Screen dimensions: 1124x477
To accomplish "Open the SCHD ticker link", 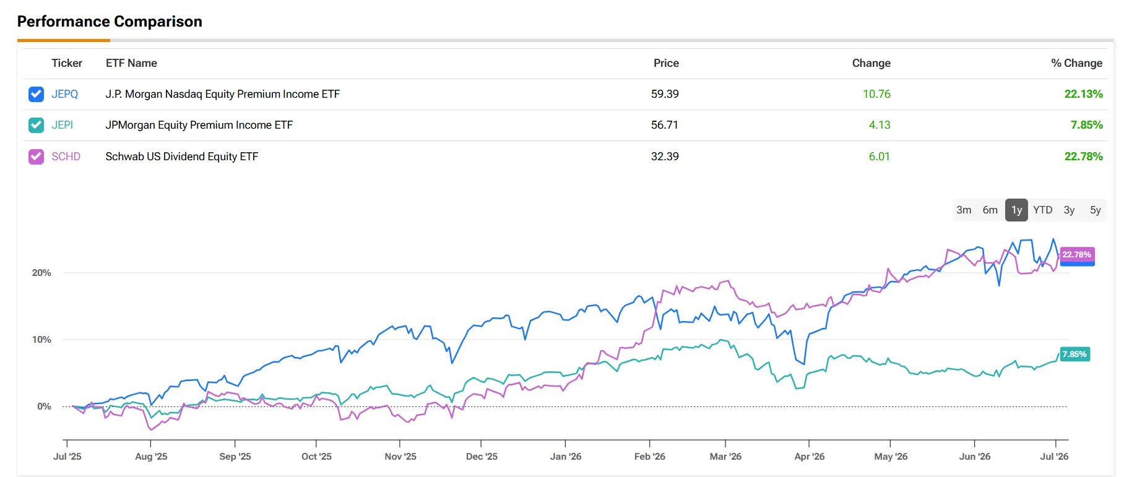I will tap(66, 157).
